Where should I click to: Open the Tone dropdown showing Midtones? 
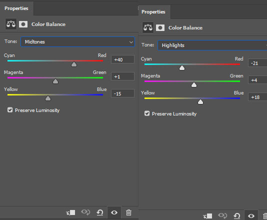[x=77, y=41]
